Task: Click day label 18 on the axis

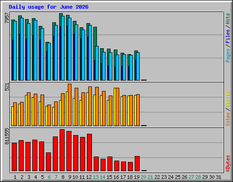Action: pyautogui.click(x=130, y=177)
